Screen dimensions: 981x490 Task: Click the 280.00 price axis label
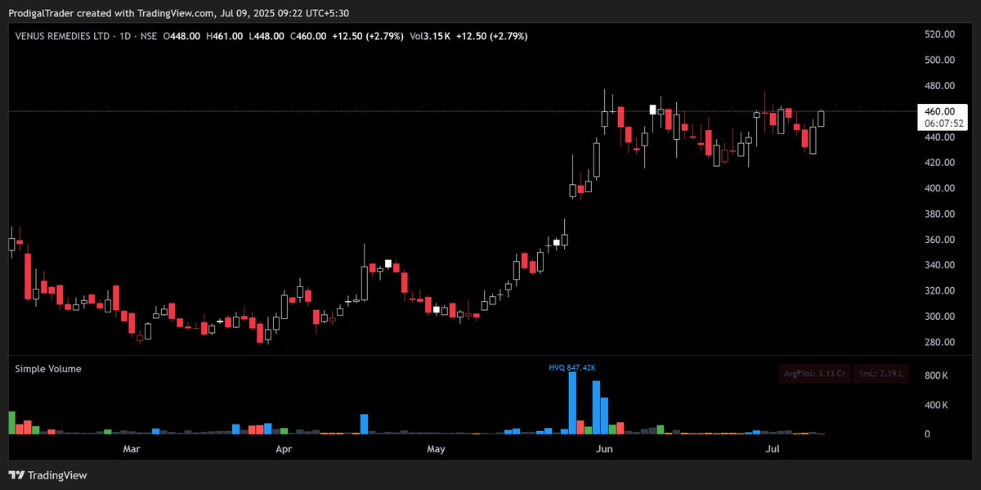point(939,343)
